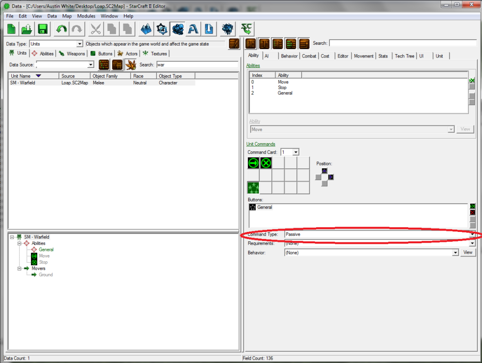Click the Paste icon in the toolbar
Image resolution: width=482 pixels, height=363 pixels.
click(x=127, y=29)
